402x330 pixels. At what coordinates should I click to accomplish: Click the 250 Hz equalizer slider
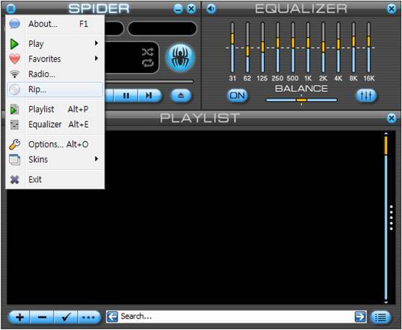(278, 48)
